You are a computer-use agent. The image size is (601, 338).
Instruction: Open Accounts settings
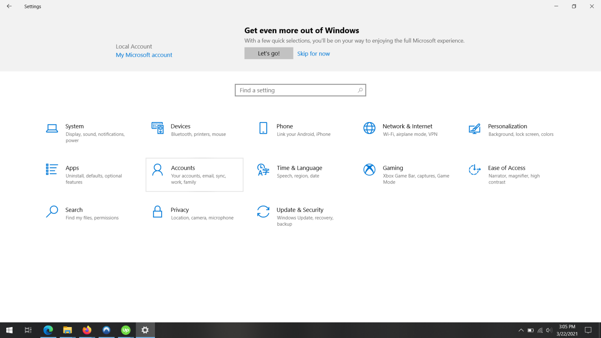pos(194,174)
